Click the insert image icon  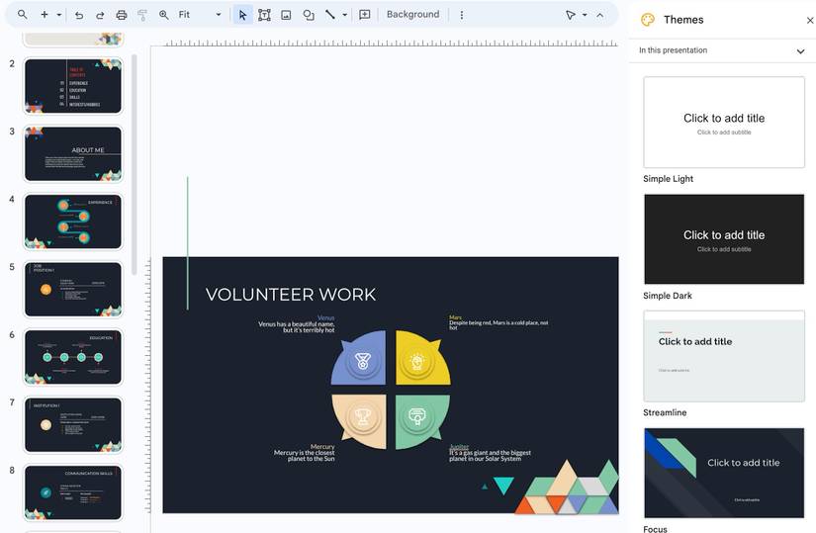tap(286, 15)
